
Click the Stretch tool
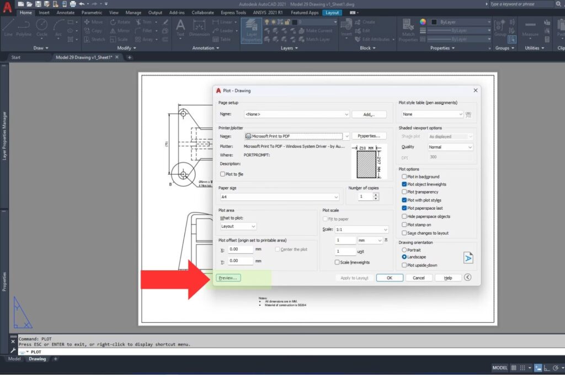(x=94, y=39)
